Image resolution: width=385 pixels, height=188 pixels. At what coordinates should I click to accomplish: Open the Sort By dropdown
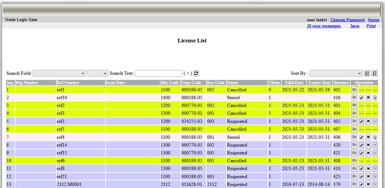(x=336, y=73)
